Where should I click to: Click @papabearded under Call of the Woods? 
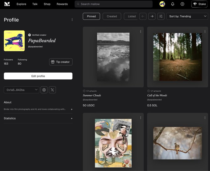pos(154,100)
